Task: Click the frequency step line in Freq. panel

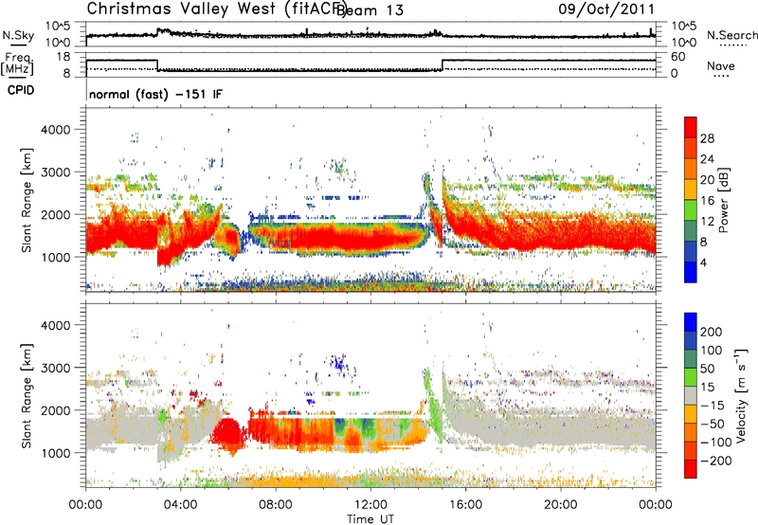Action: (x=370, y=65)
